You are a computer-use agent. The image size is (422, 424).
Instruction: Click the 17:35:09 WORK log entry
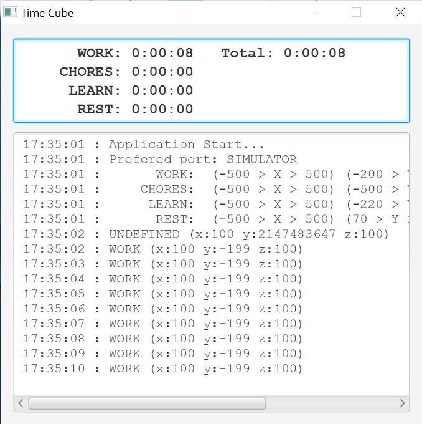point(163,354)
